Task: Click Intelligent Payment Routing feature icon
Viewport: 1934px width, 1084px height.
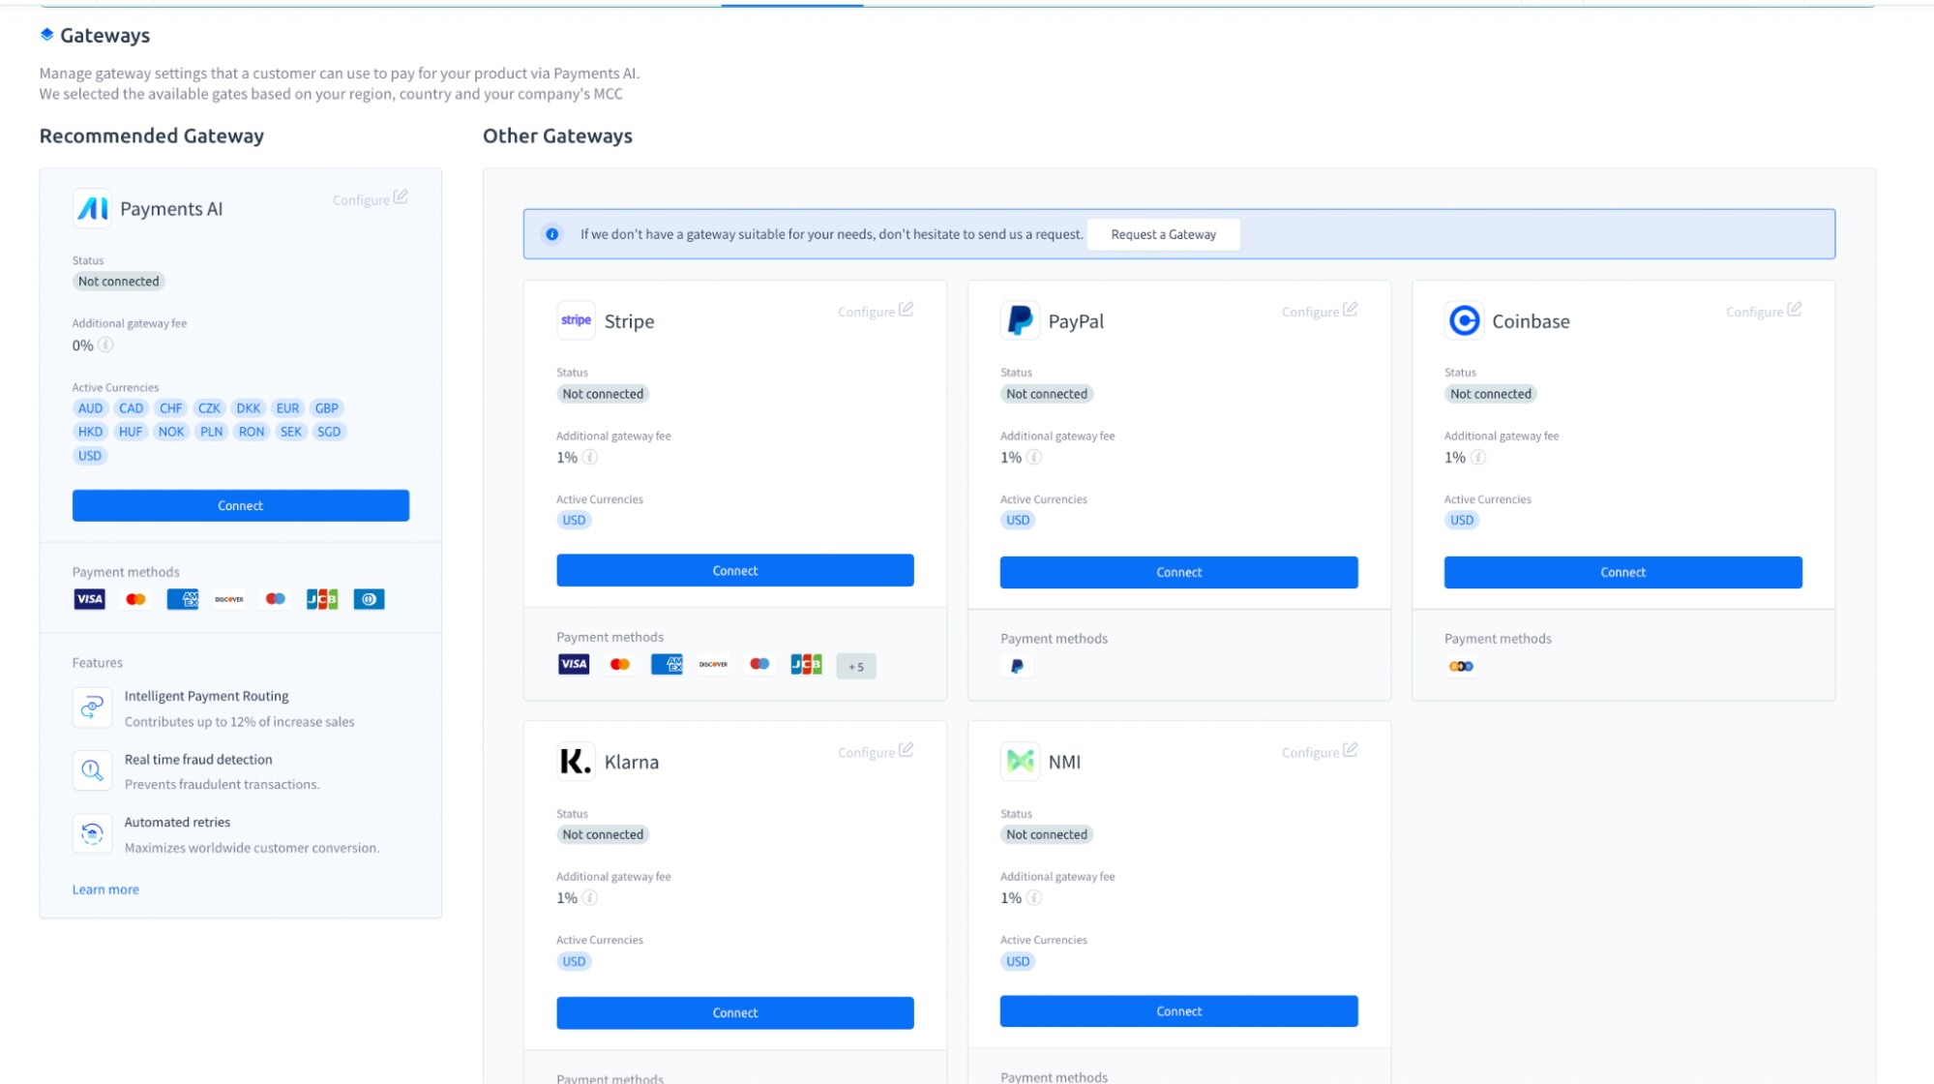Action: [92, 708]
